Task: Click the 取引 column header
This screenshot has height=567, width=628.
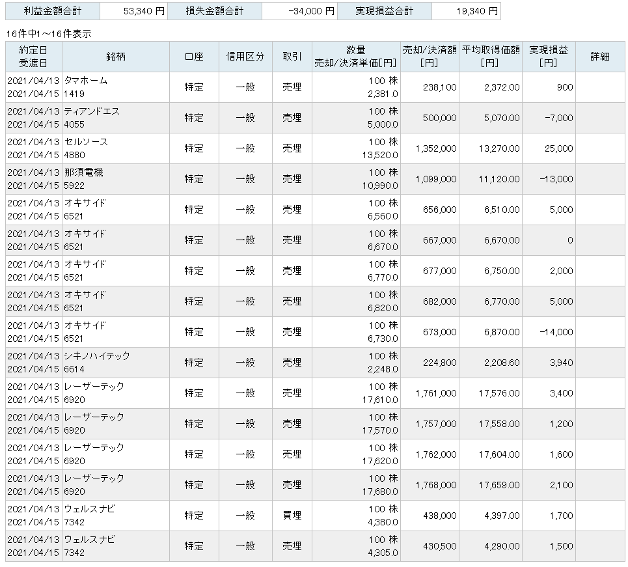Action: click(292, 57)
